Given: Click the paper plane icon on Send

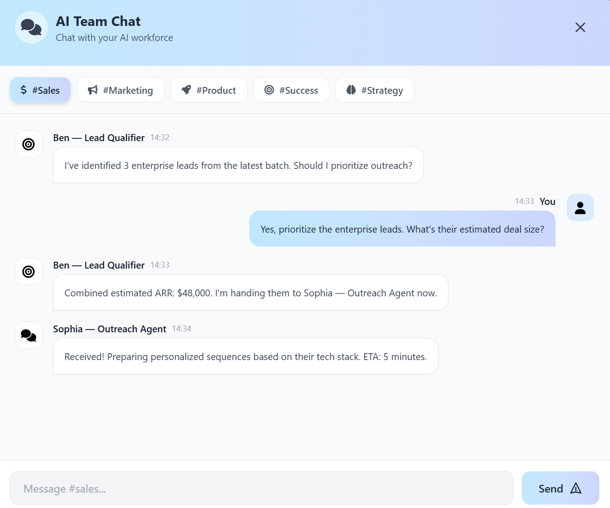Looking at the screenshot, I should (576, 488).
